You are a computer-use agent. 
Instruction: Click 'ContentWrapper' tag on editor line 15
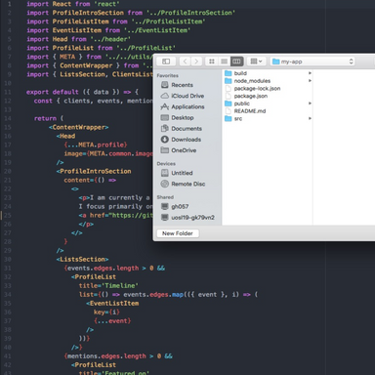click(78, 127)
